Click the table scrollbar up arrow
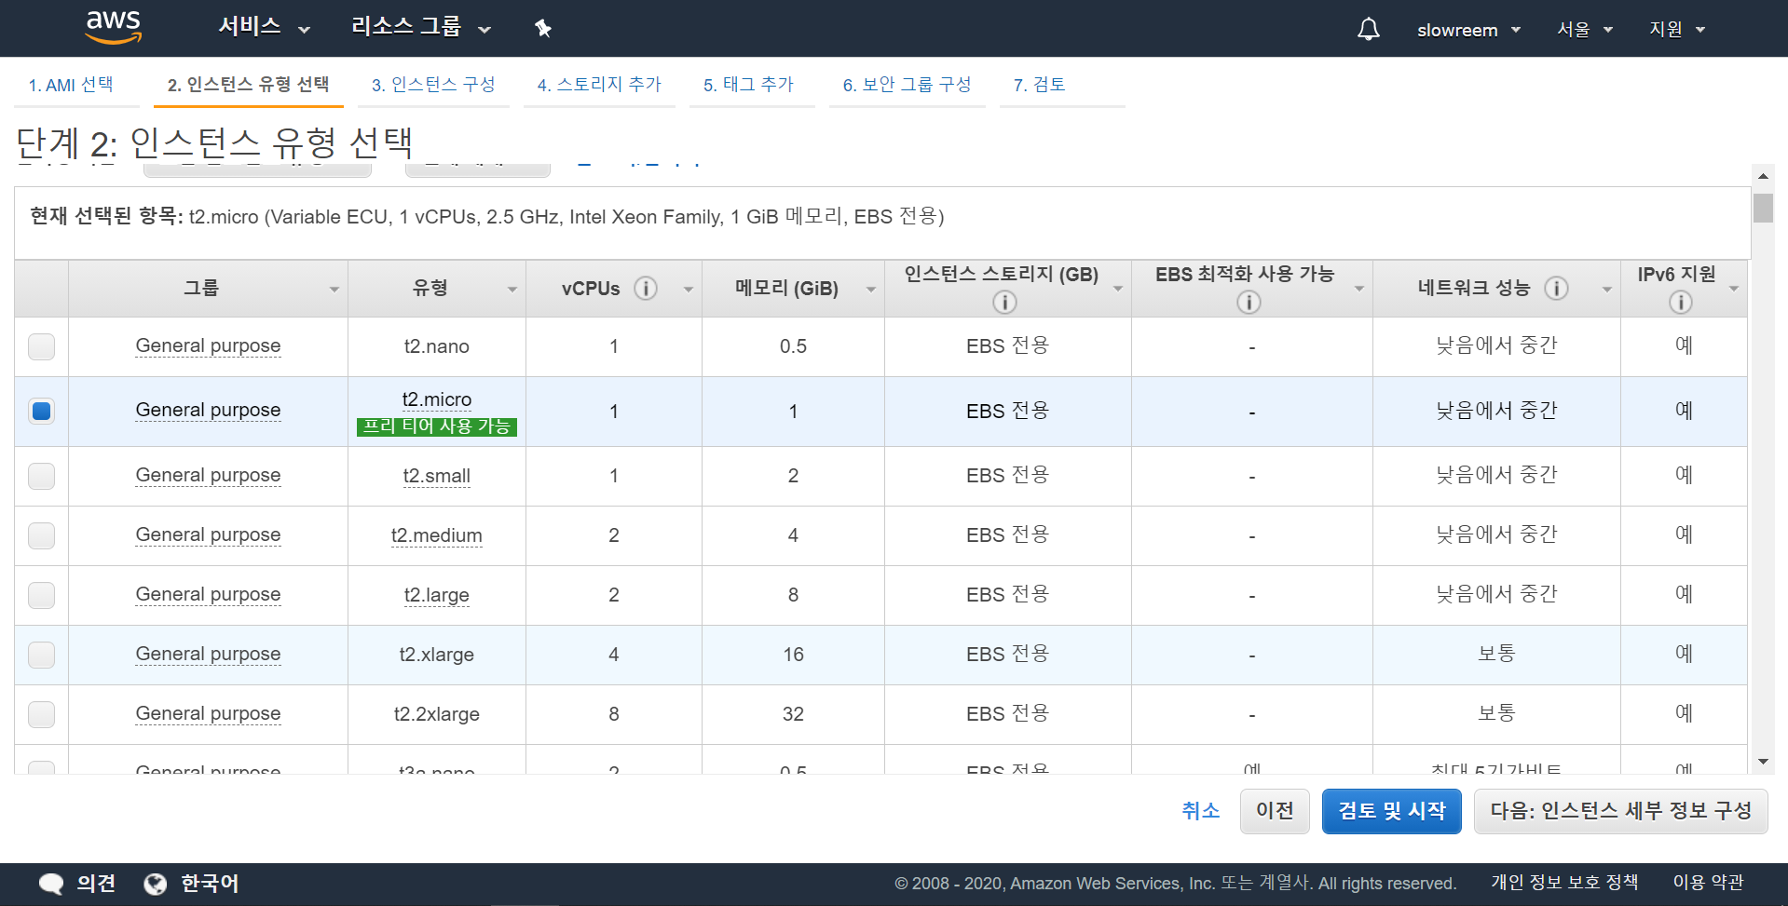The image size is (1788, 906). point(1763,175)
